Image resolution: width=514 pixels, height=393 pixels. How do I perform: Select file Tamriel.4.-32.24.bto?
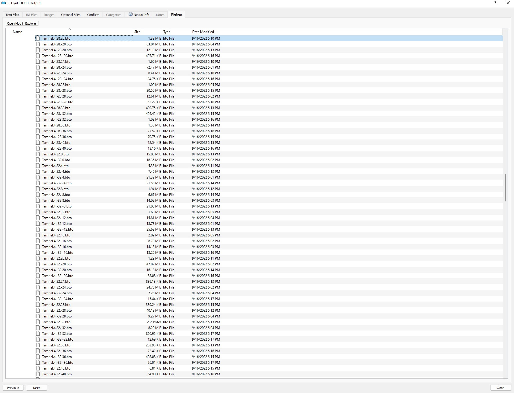point(57,293)
